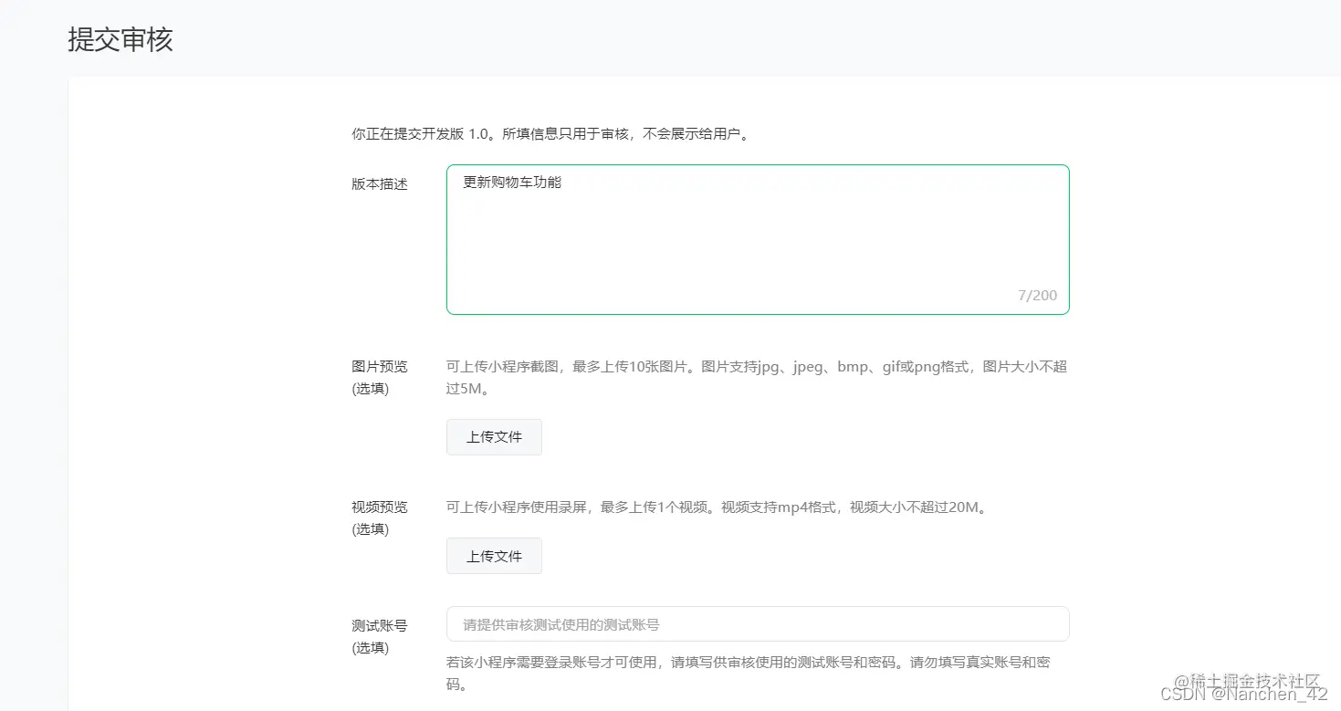Click the 版本描述 text area
The width and height of the screenshot is (1341, 711).
click(x=758, y=239)
